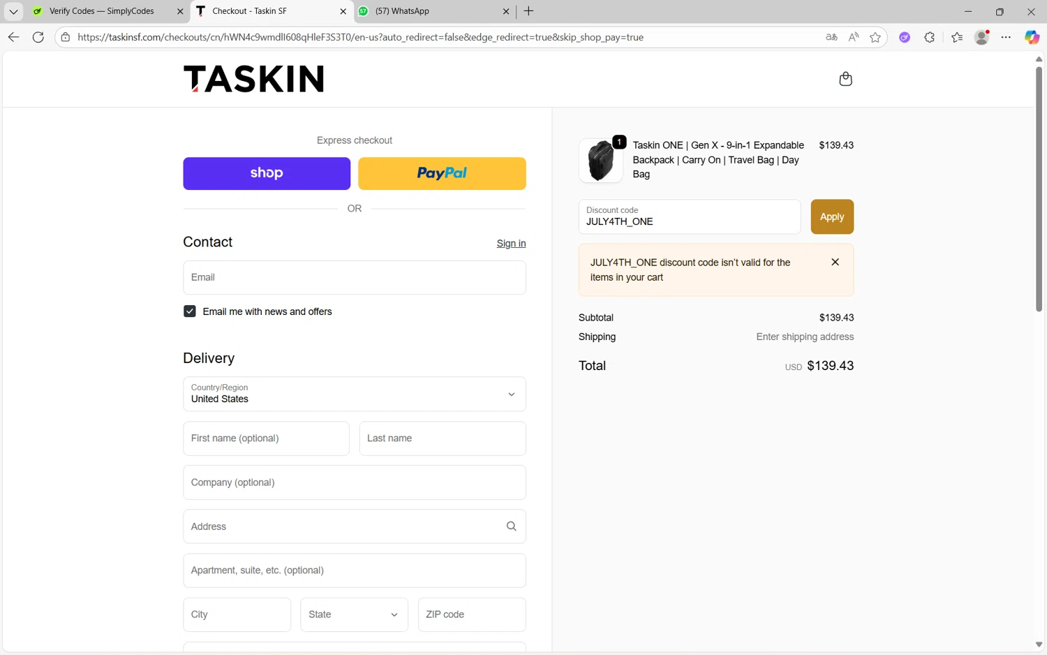Focus the Email input field
Image resolution: width=1047 pixels, height=655 pixels.
click(x=355, y=277)
